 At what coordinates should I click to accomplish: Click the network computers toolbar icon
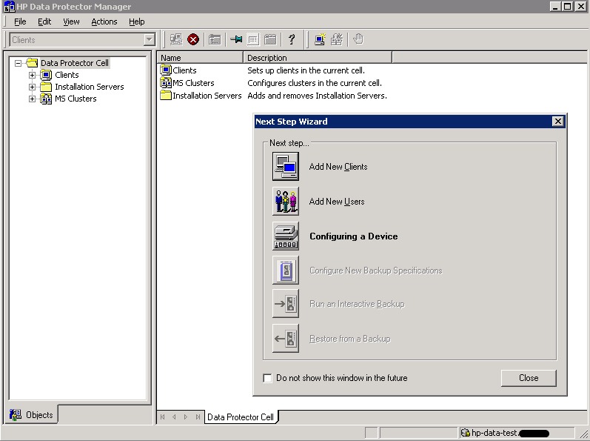(x=175, y=39)
